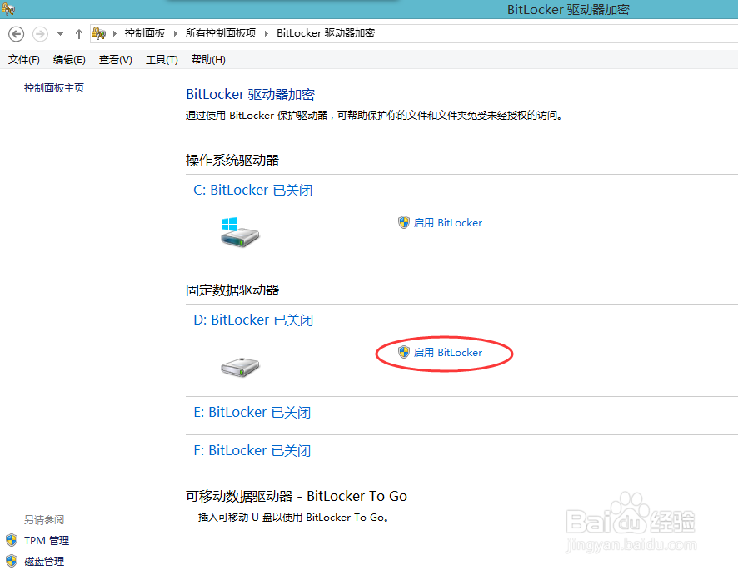Select BitLocker 驱动器加密 breadcrumb item

coord(326,33)
